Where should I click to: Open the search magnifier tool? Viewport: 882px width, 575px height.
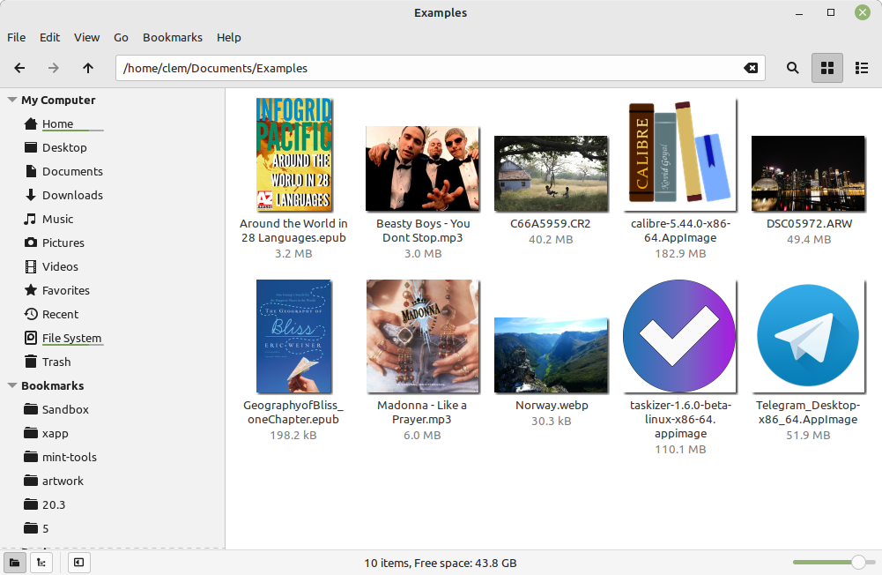pyautogui.click(x=792, y=68)
